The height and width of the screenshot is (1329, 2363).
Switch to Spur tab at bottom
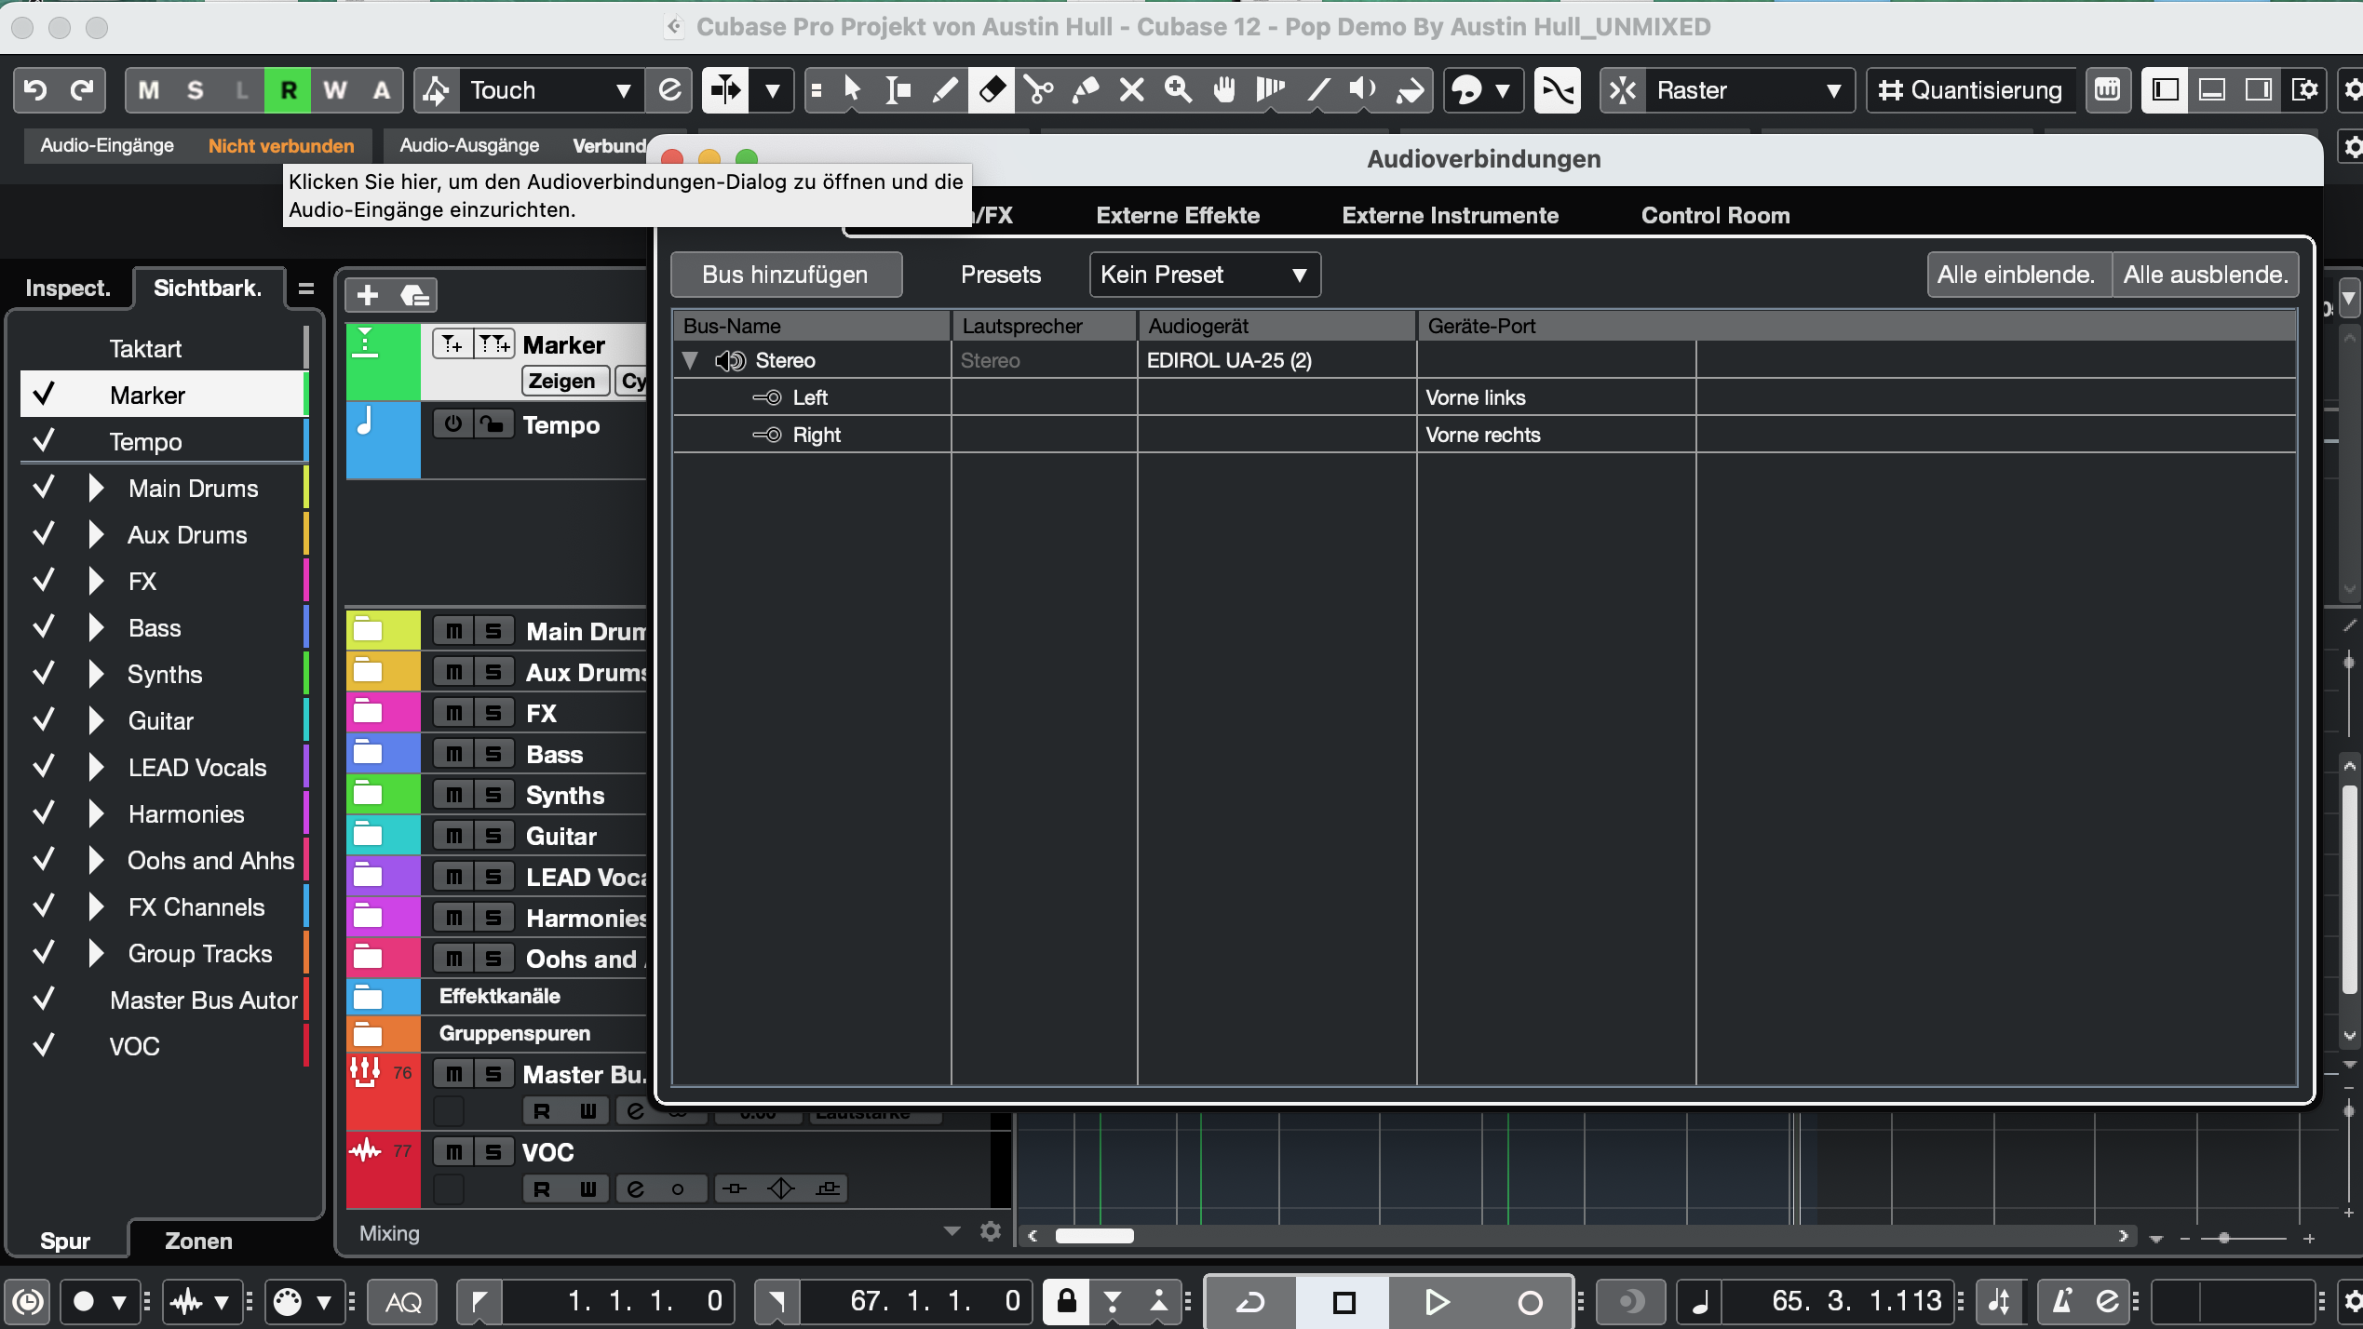[x=65, y=1241]
